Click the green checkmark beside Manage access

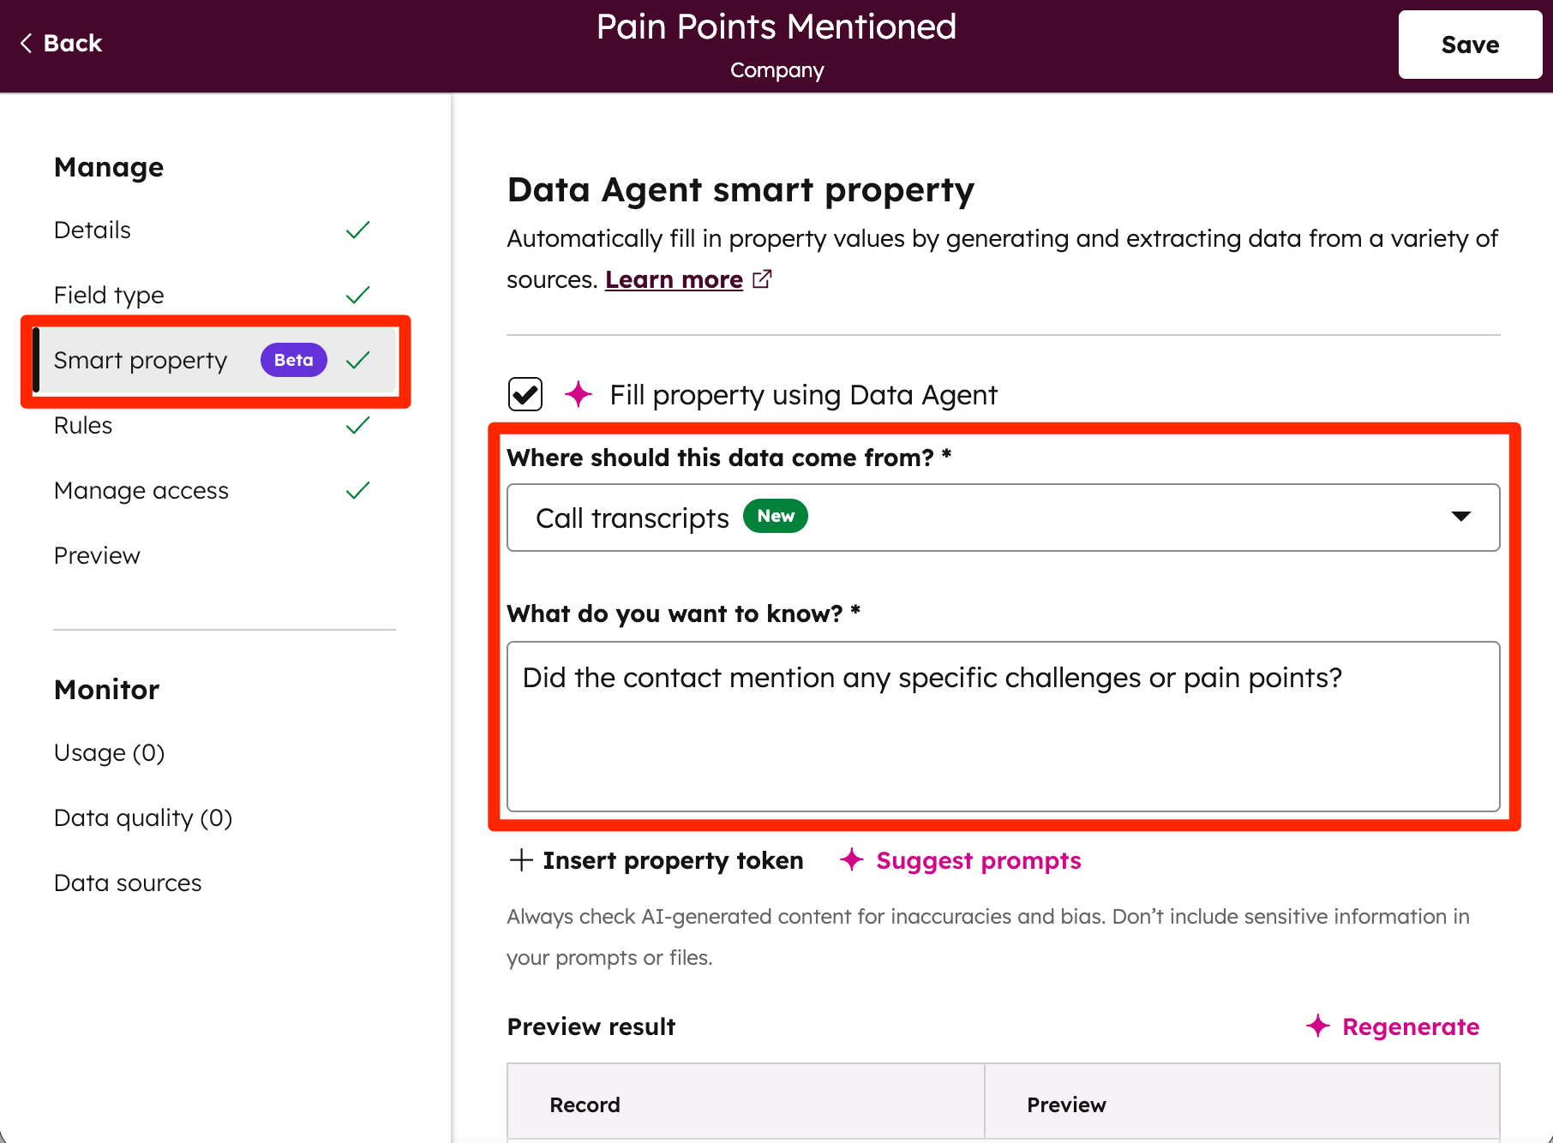click(358, 489)
